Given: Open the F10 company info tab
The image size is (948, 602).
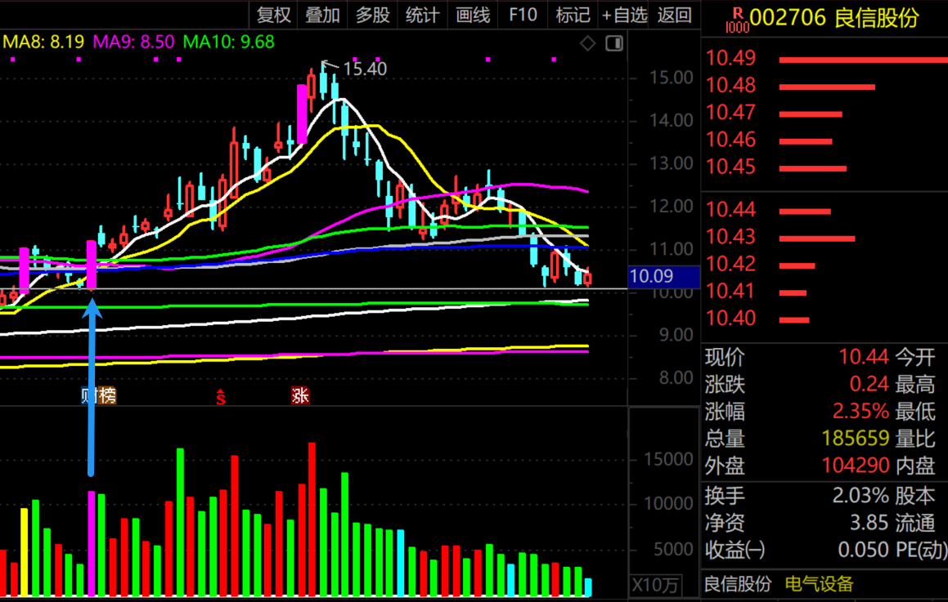Looking at the screenshot, I should [523, 15].
